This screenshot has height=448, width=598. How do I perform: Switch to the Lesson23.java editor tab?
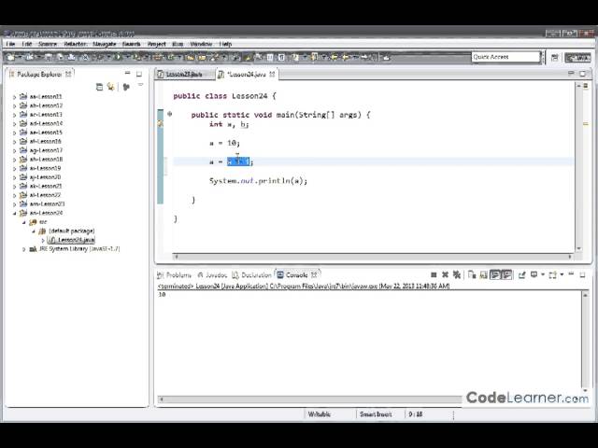(185, 75)
